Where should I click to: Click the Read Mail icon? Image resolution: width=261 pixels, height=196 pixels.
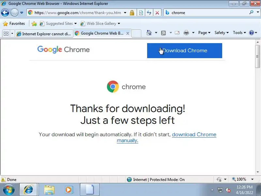(x=177, y=33)
